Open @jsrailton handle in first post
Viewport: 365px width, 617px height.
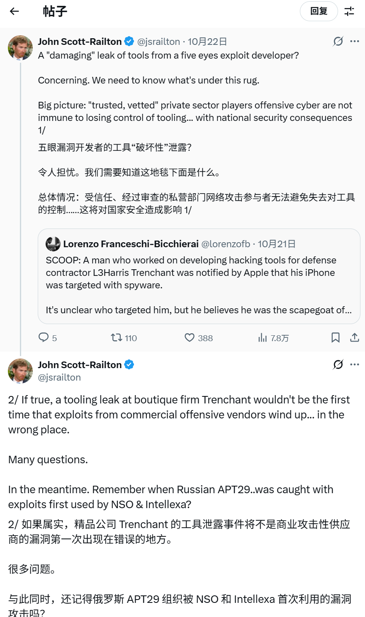tap(159, 42)
